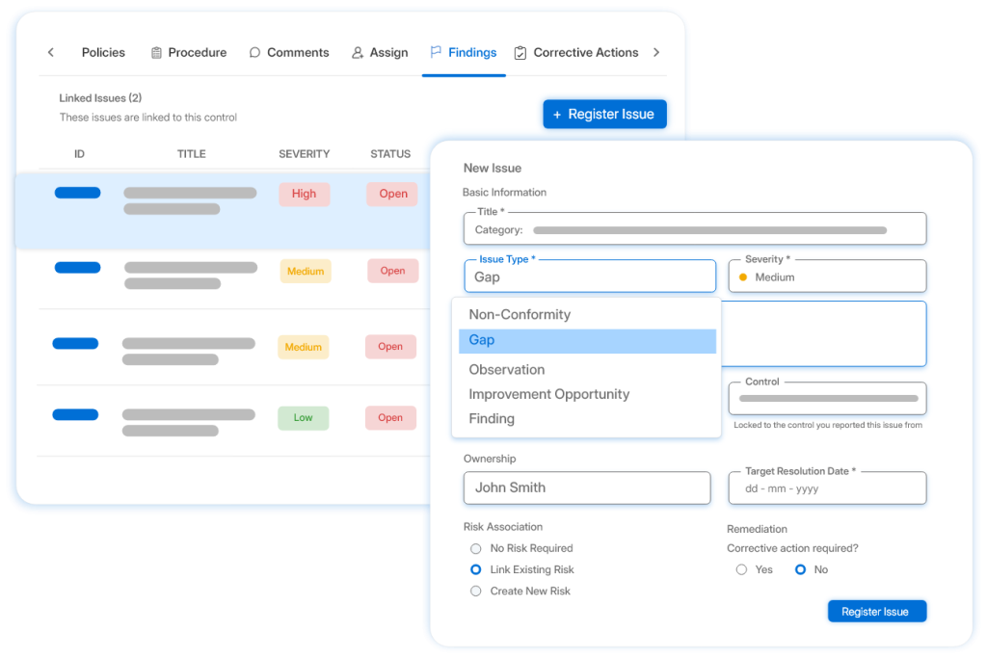Click the ID column header
This screenshot has height=659, width=987.
[x=79, y=154]
